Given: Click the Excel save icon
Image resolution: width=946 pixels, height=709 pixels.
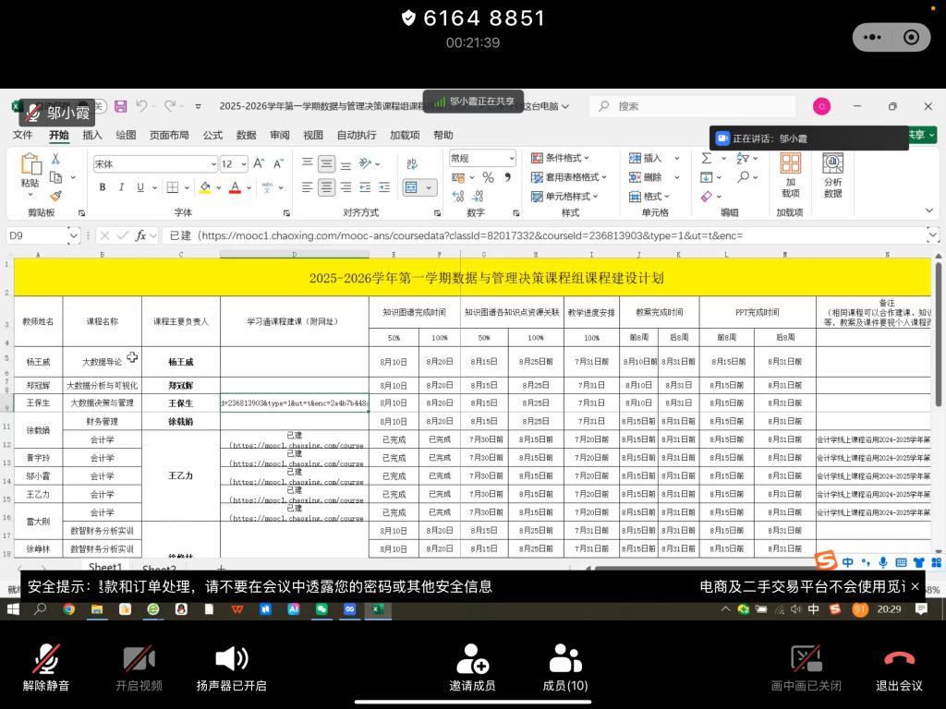Looking at the screenshot, I should click(x=120, y=106).
